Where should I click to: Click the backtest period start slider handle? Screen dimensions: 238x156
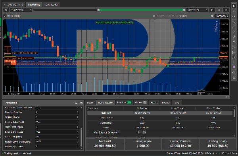[98, 10]
